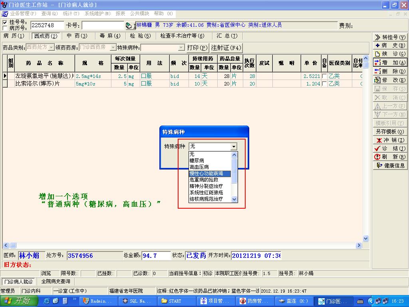Image resolution: width=409 pixels, height=307 pixels.
Task: Switch to the 检验(5) tab
Action: coord(140,36)
